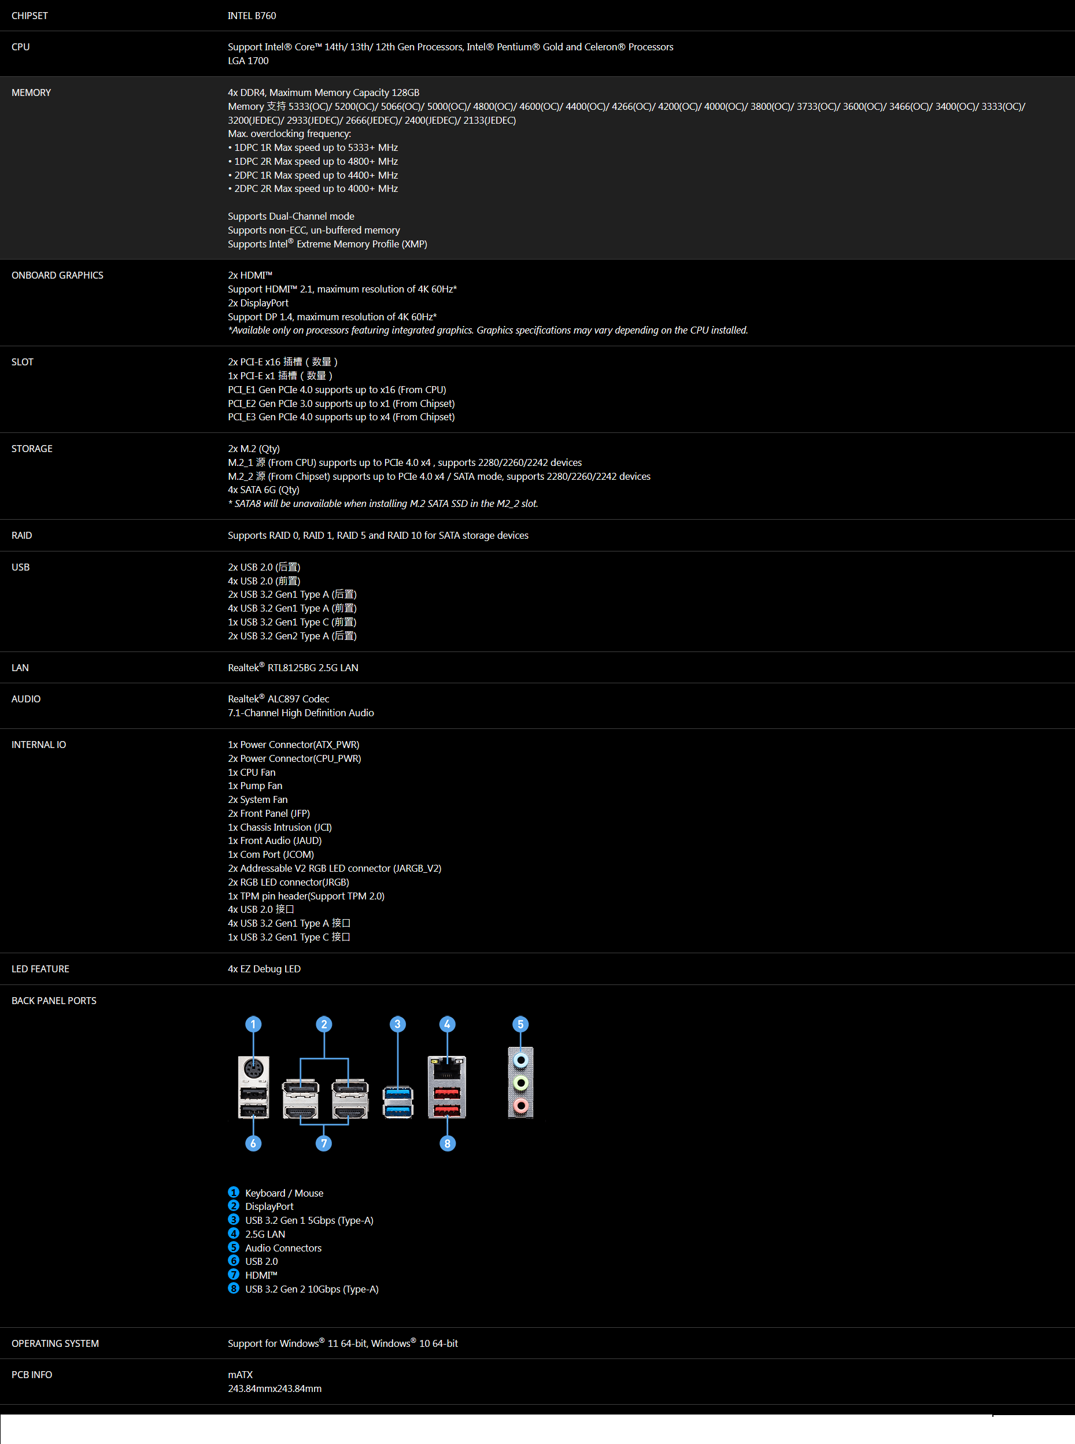Click 'PCI_E1 Gen PCIe 4.0 supports up to x16' line
1075x1444 pixels.
pos(337,390)
